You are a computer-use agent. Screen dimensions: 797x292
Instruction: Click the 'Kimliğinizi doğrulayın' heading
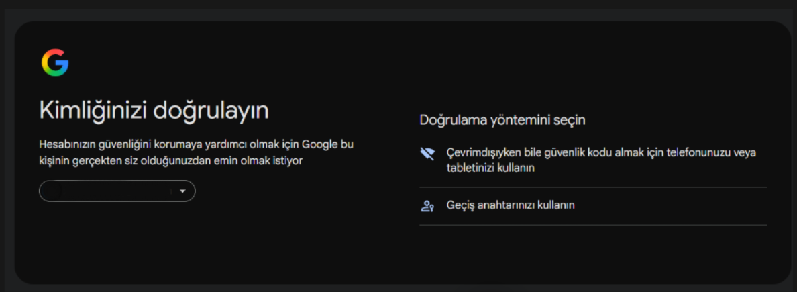pos(154,111)
